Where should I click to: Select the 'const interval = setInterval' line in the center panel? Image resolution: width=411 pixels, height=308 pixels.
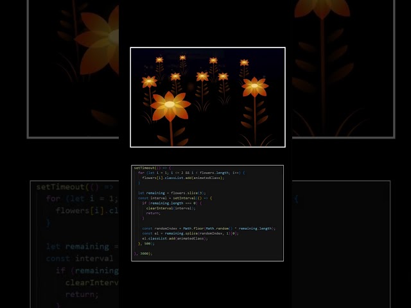pyautogui.click(x=175, y=198)
